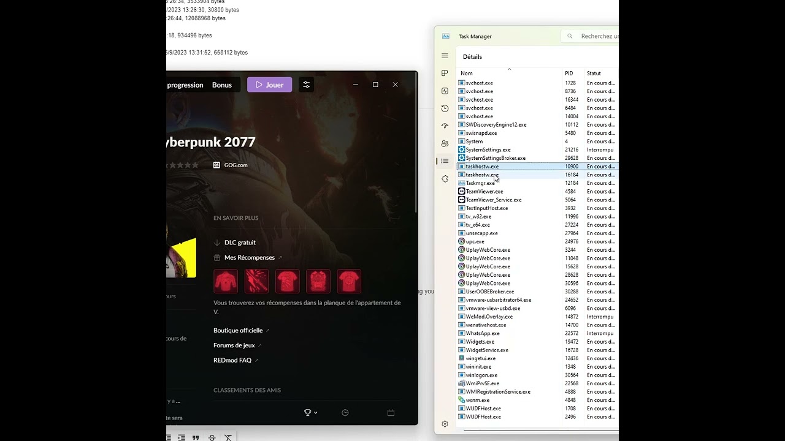Select the WeMod.Overlay.exe process row

coord(538,317)
